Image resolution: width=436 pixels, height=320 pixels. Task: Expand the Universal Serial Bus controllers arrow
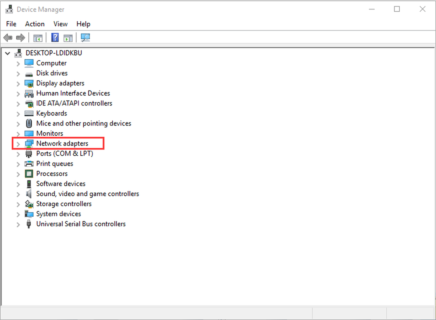point(18,224)
